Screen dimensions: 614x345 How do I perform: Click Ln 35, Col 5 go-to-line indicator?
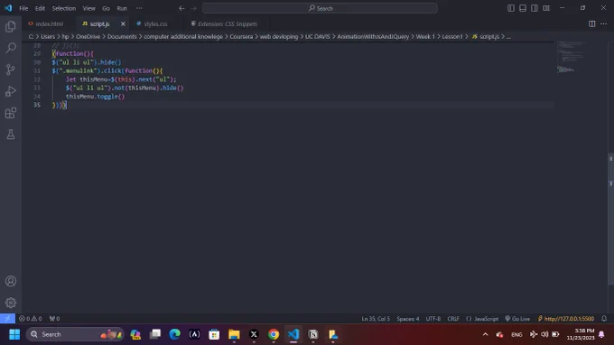(376, 319)
